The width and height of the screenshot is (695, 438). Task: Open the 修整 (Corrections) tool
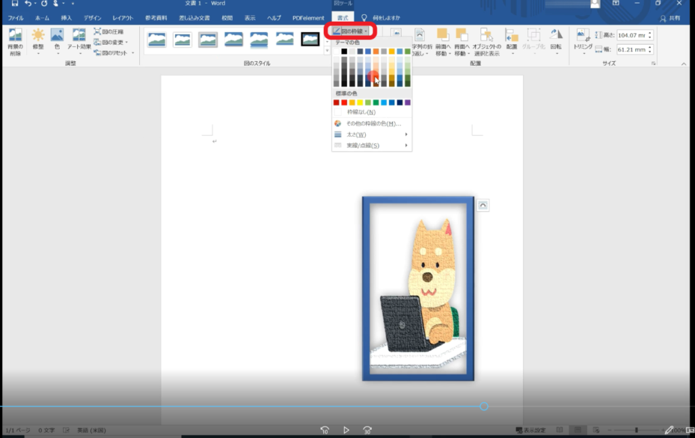[38, 36]
